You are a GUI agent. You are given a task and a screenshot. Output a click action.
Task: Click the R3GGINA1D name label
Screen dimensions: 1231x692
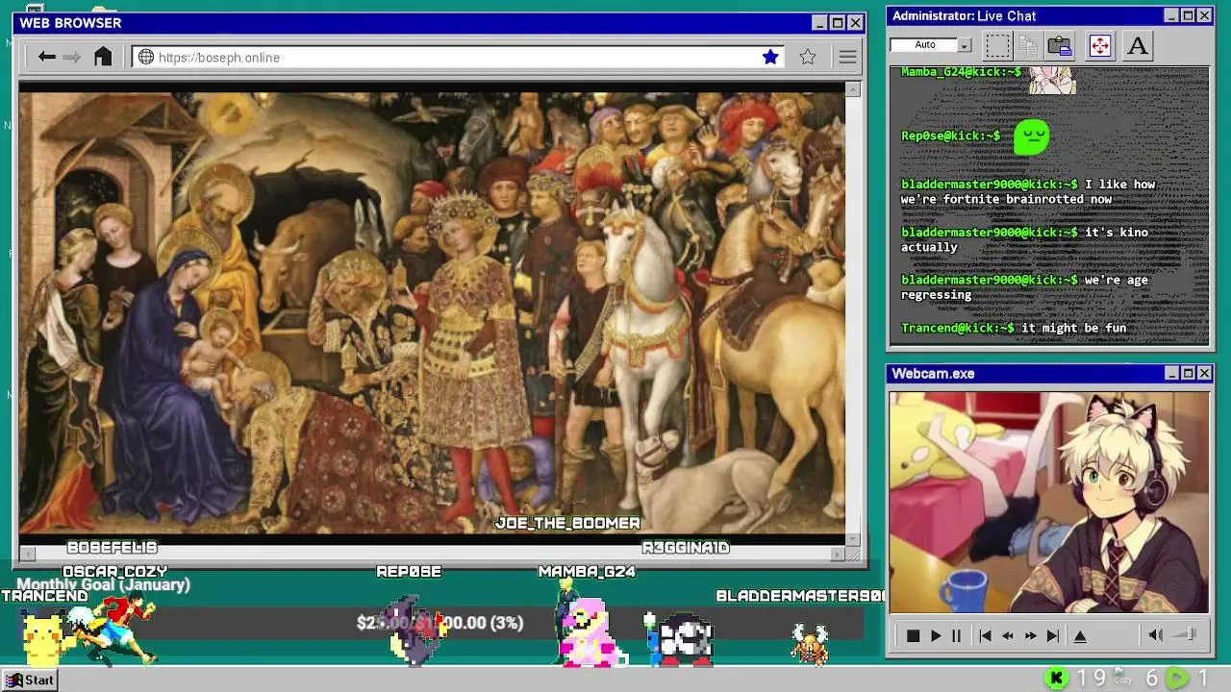click(x=686, y=548)
